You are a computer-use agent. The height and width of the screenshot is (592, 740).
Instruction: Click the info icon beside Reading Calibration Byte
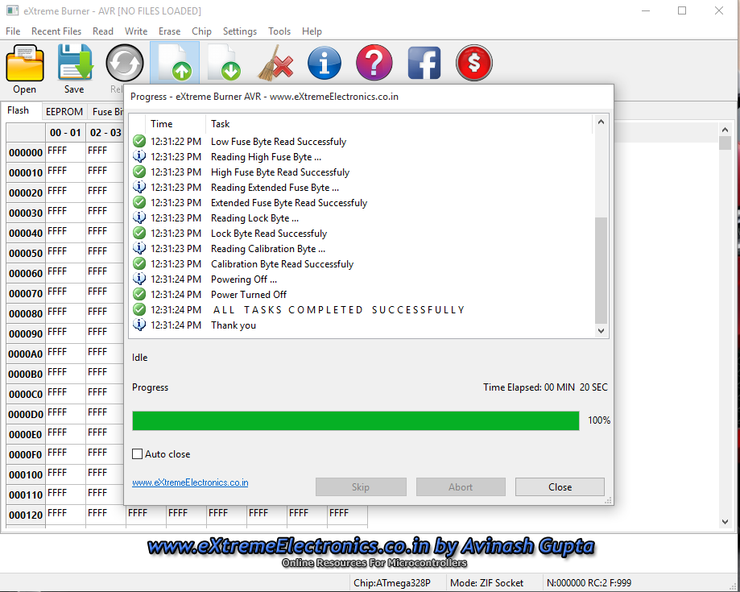point(139,248)
